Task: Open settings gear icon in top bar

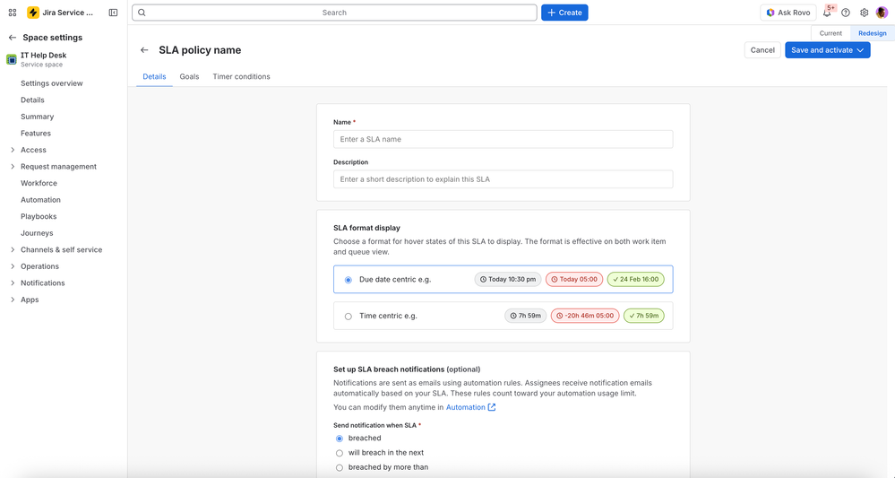Action: [865, 13]
